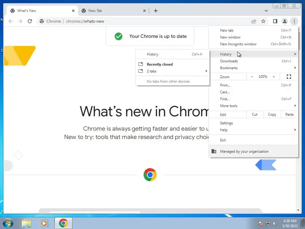Click the organization building icon
Viewport: 305px width, 229px height.
point(214,151)
